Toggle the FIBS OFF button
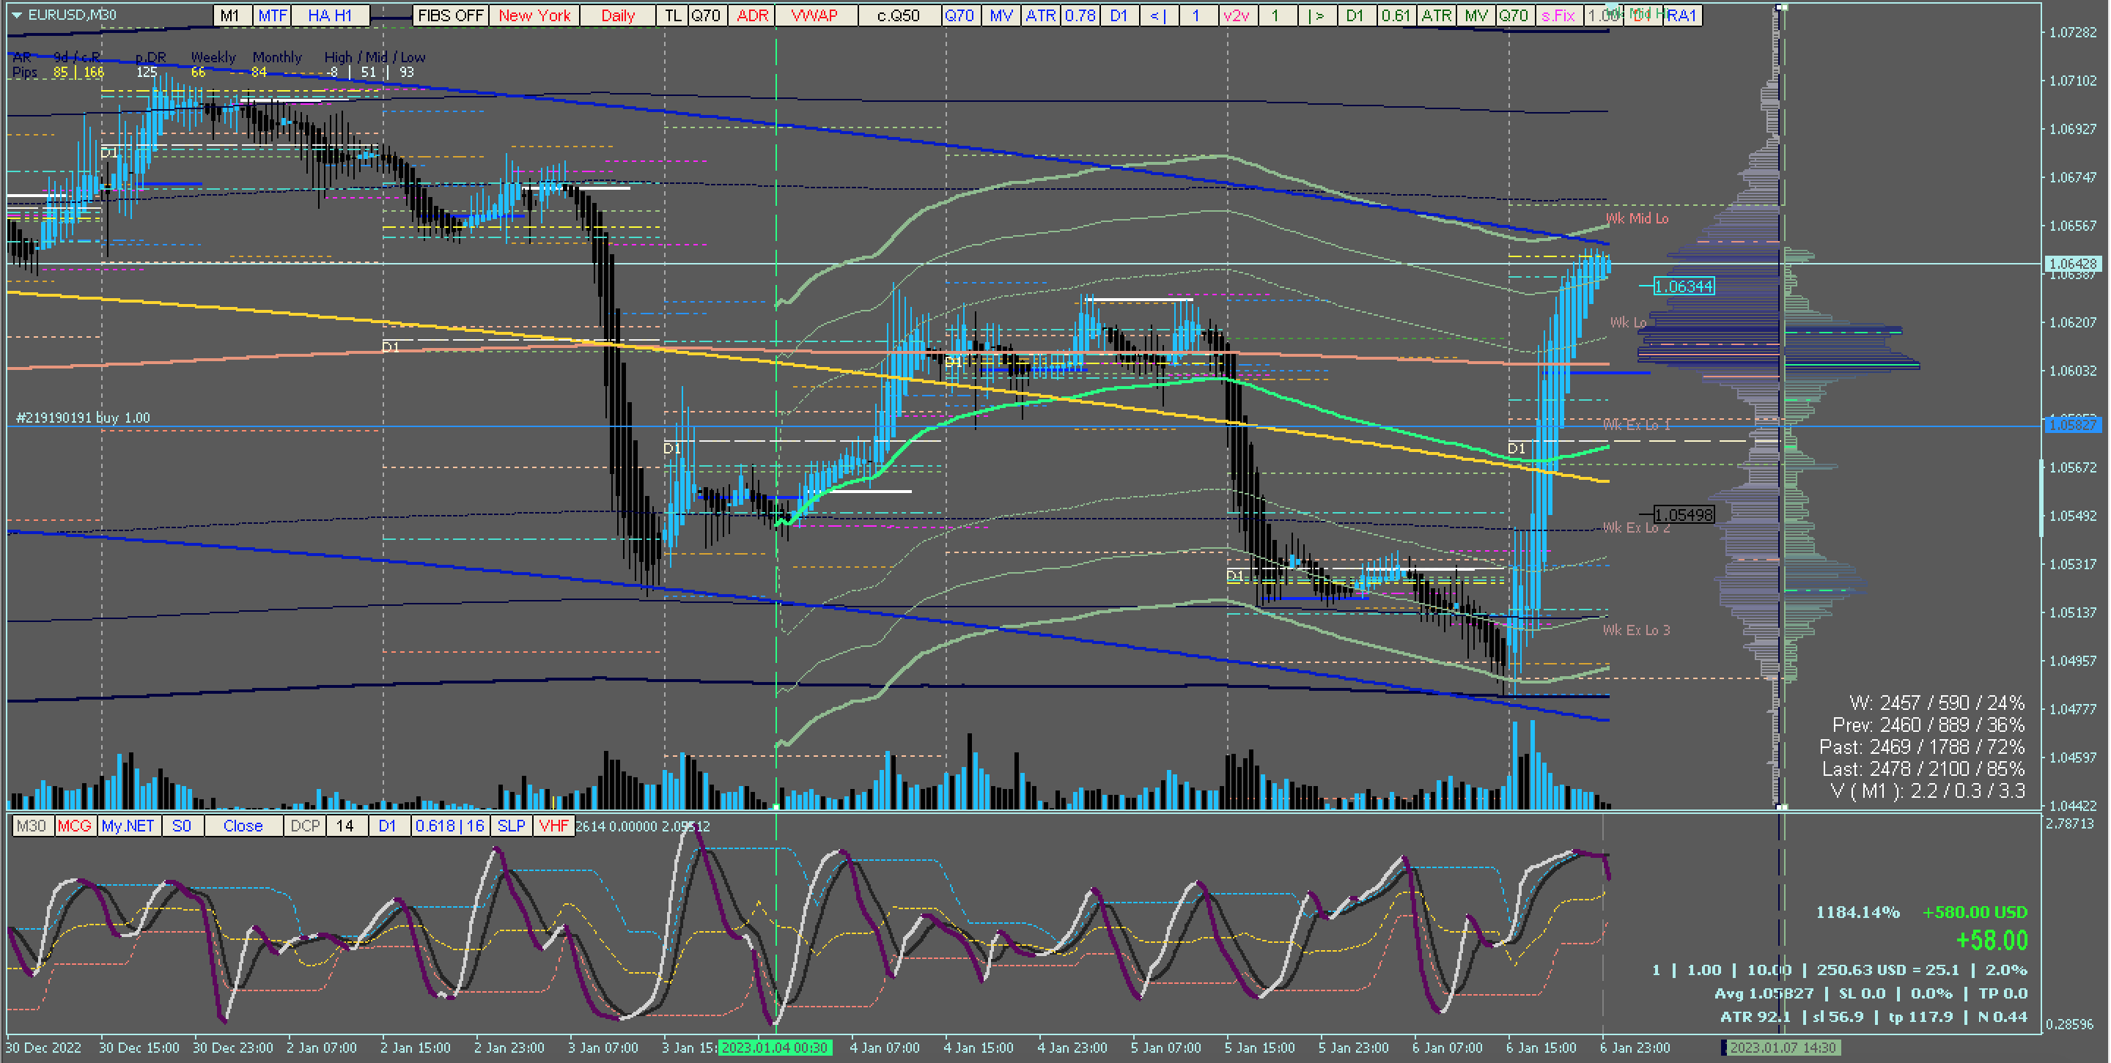This screenshot has width=2111, height=1063. point(450,15)
